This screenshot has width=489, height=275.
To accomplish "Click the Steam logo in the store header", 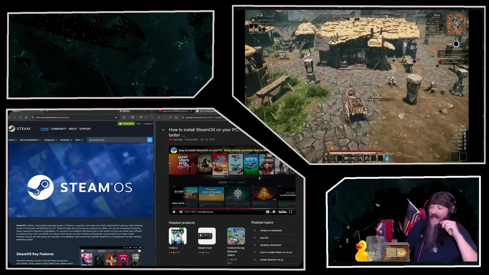I will pos(19,129).
